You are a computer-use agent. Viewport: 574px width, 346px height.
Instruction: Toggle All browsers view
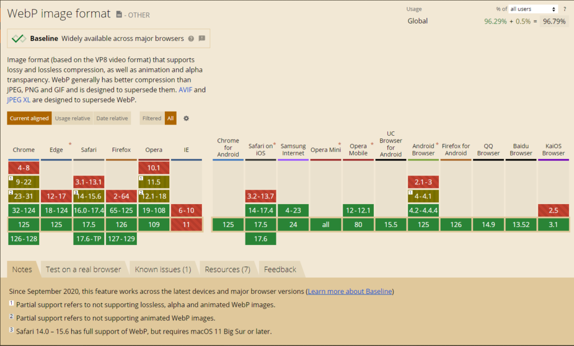[170, 118]
